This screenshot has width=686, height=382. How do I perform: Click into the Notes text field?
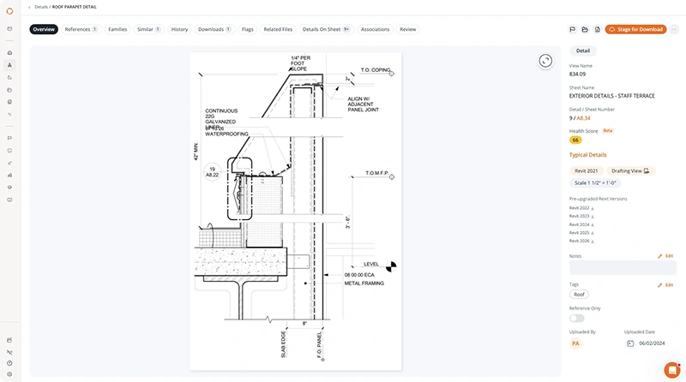click(x=623, y=268)
